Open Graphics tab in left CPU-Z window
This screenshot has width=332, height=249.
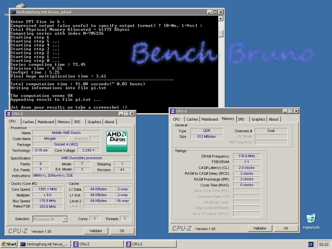pos(94,122)
